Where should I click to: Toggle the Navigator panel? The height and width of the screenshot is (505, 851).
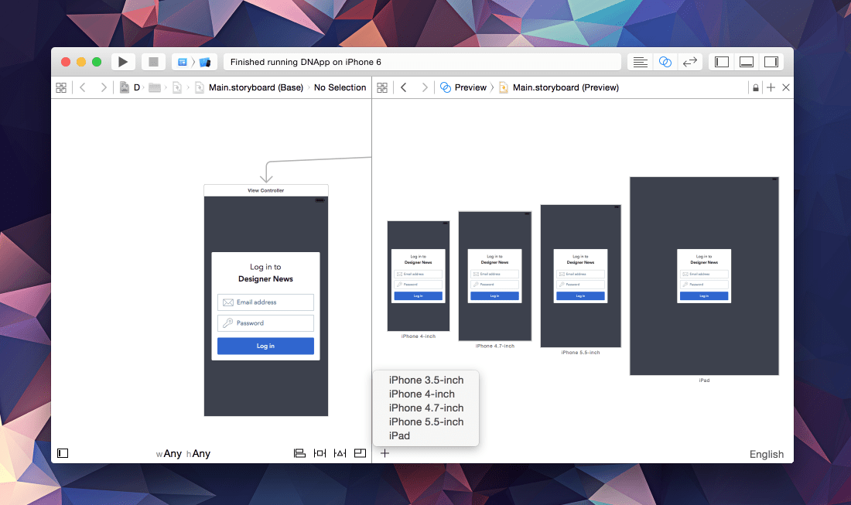click(722, 62)
